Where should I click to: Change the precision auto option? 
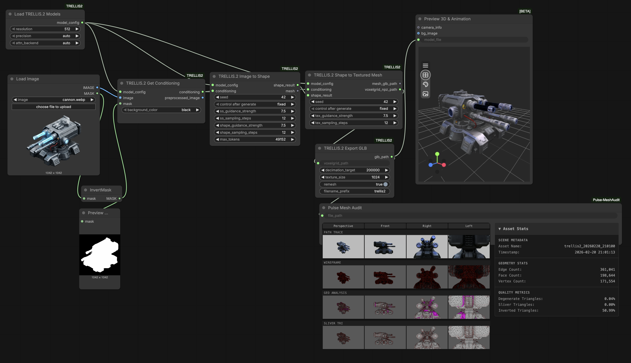(x=45, y=36)
